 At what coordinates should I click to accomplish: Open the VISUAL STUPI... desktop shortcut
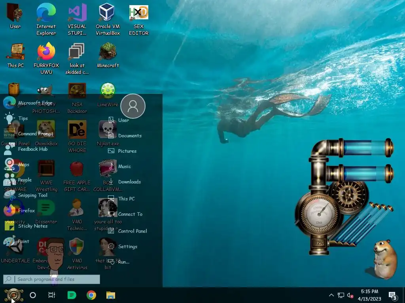pos(77,19)
